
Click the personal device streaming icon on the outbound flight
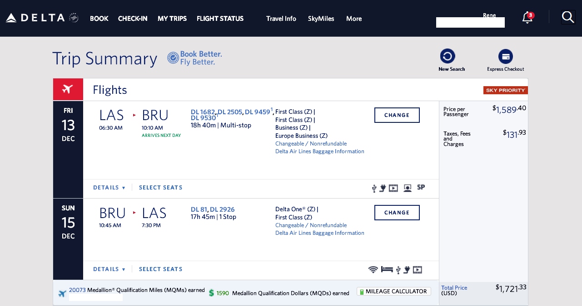pos(408,187)
